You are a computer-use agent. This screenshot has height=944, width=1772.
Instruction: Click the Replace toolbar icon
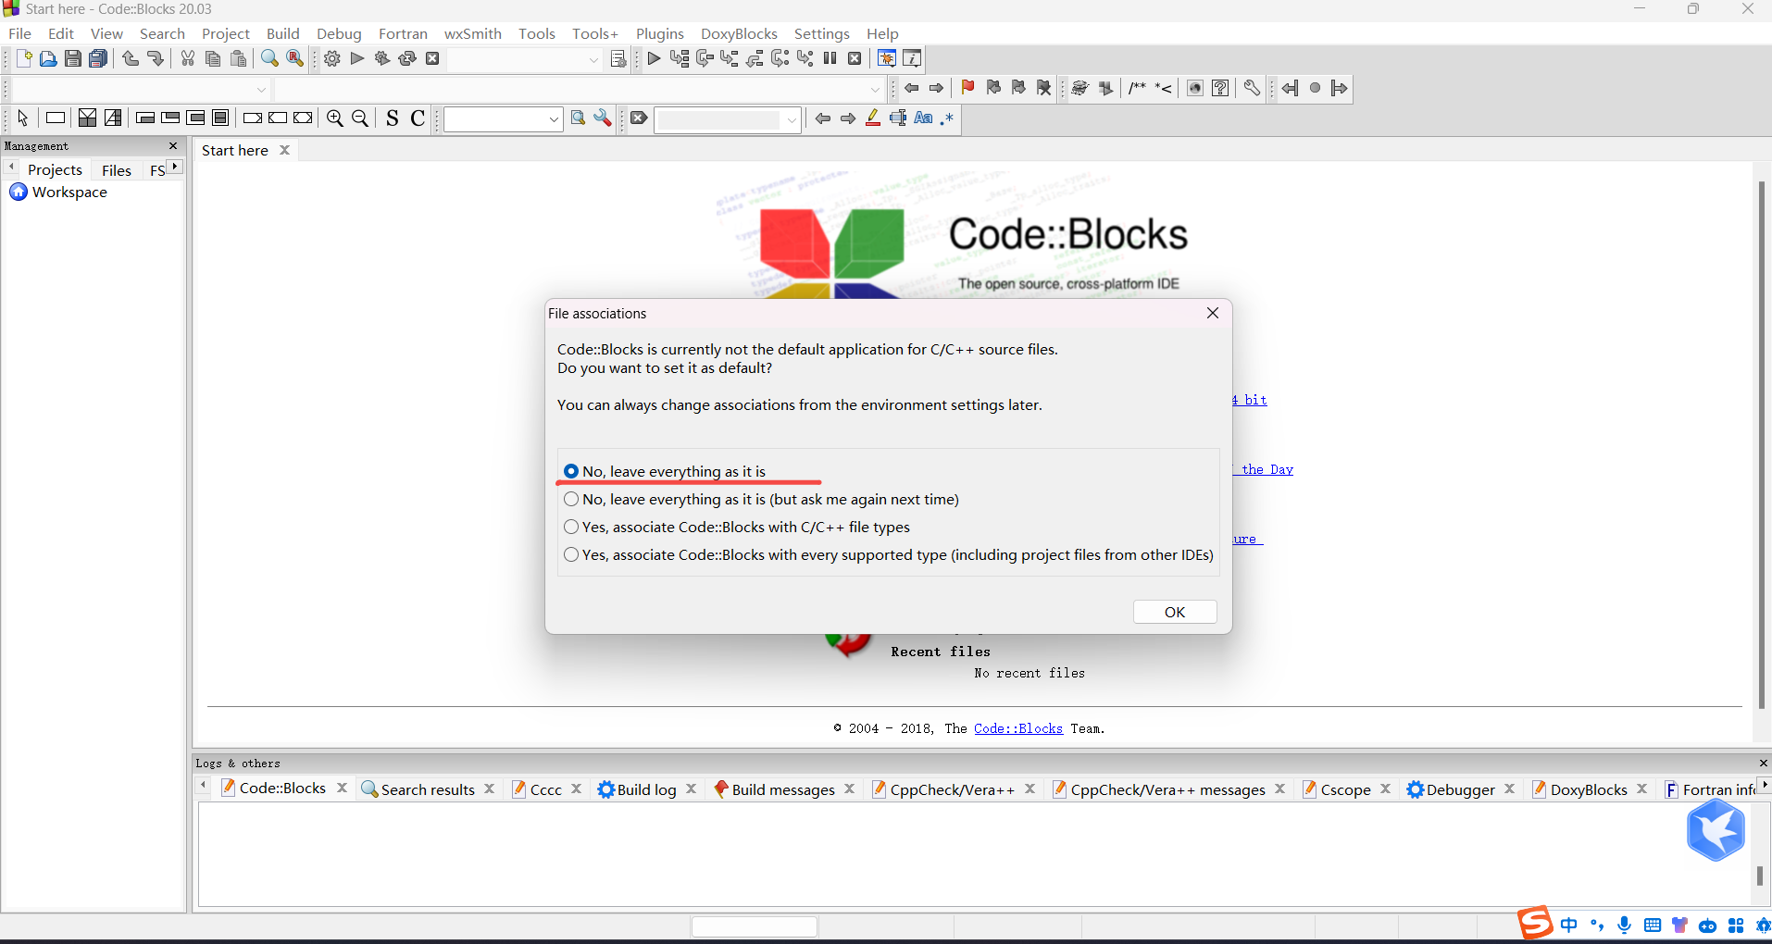[294, 58]
